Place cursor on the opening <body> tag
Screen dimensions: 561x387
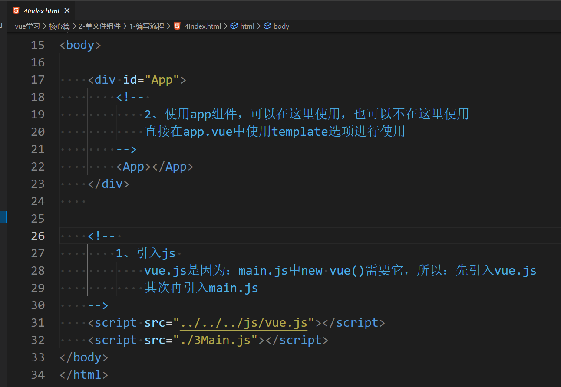pyautogui.click(x=80, y=45)
